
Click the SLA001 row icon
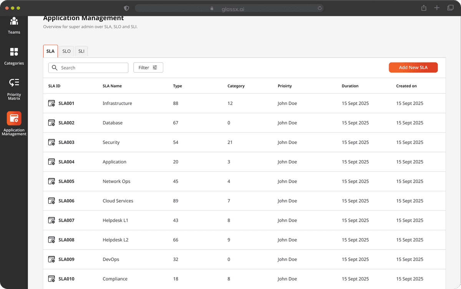point(51,103)
